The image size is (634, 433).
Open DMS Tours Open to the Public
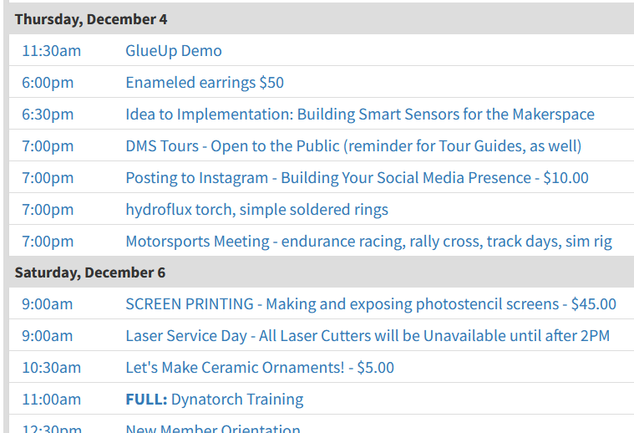coord(353,146)
